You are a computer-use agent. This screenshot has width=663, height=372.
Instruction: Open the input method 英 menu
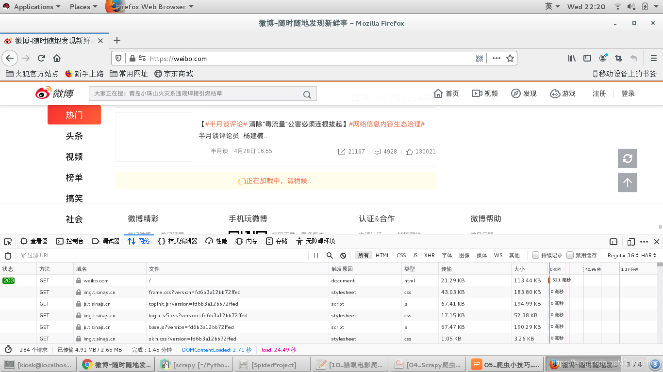click(552, 7)
